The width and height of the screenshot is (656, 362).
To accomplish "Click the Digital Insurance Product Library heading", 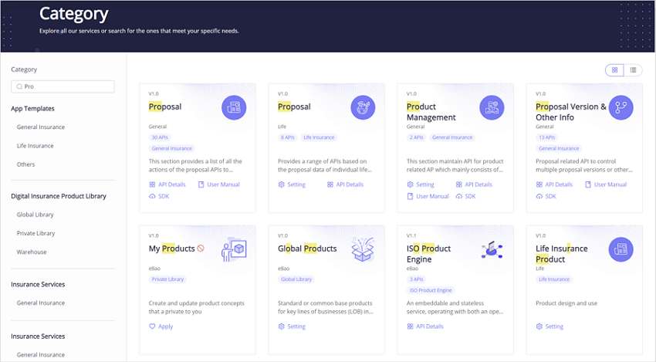I will coord(59,196).
